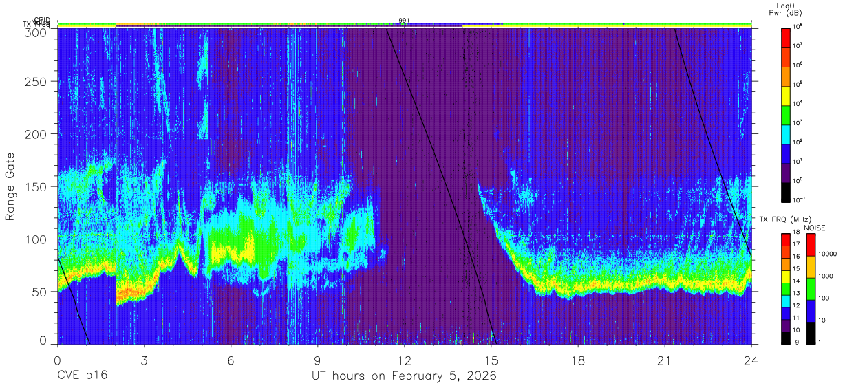The width and height of the screenshot is (845, 390).
Task: Click the 'CPID' label at top left
Action: [x=42, y=20]
